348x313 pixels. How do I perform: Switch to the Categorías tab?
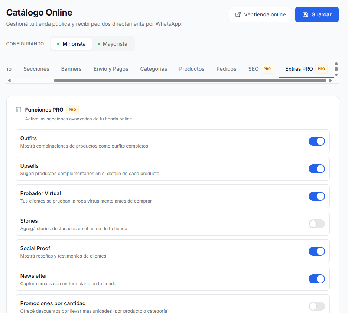154,69
